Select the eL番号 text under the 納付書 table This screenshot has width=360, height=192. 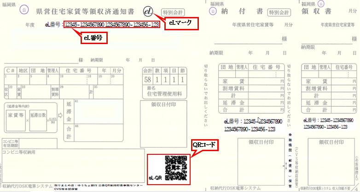click(253, 125)
